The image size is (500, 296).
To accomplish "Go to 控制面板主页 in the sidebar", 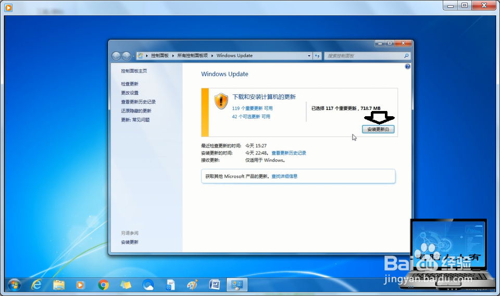I will (x=134, y=71).
